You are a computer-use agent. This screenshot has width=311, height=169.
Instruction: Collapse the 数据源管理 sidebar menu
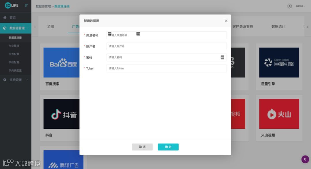tap(16, 28)
